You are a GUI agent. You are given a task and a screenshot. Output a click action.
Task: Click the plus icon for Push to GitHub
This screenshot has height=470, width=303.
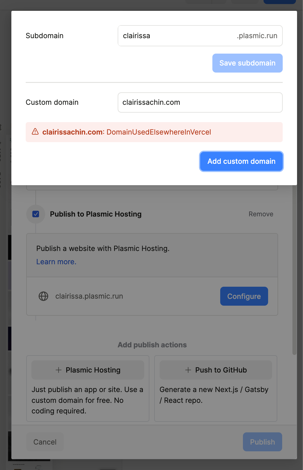[188, 370]
